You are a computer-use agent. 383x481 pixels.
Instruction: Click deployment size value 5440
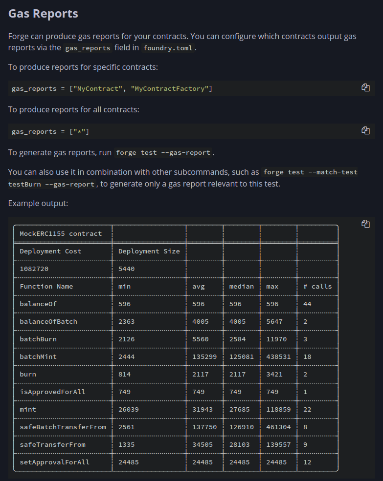[126, 269]
